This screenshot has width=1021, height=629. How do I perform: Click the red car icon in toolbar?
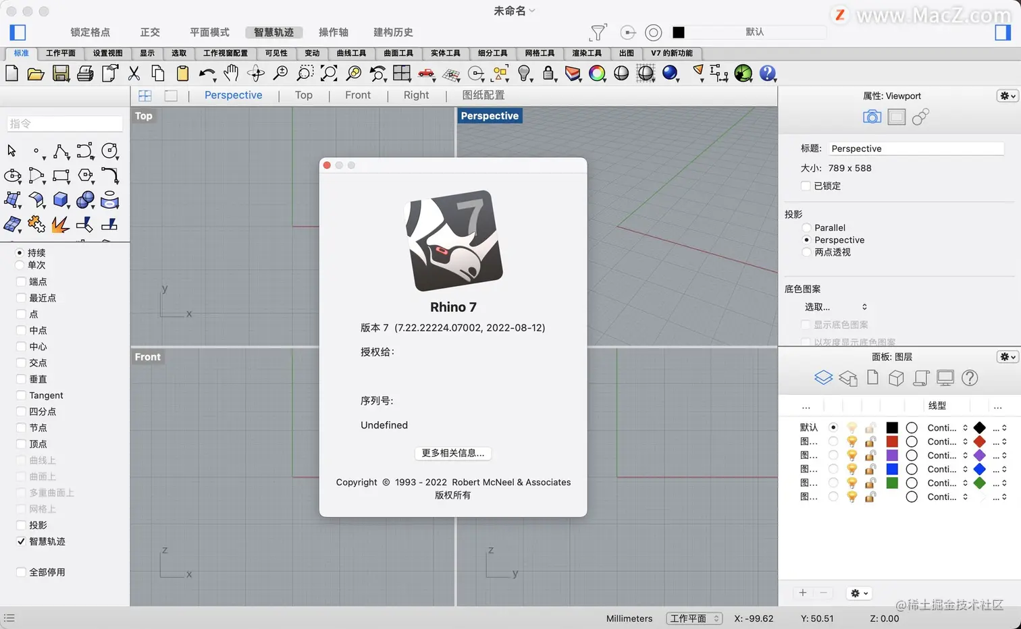426,73
